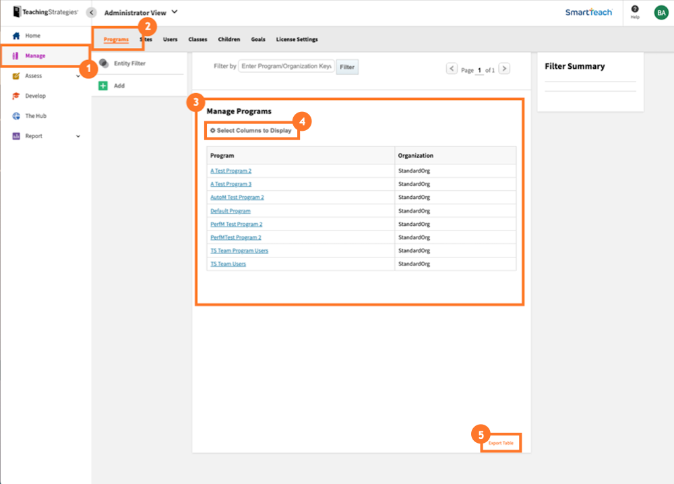674x484 pixels.
Task: Click the green Add plus icon
Action: tap(103, 86)
